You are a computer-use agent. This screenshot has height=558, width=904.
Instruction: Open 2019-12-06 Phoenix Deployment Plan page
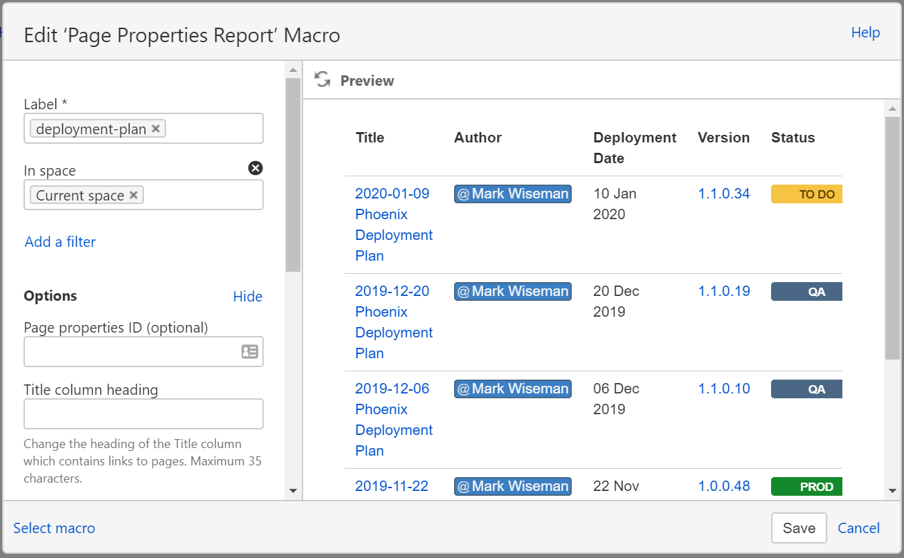click(394, 420)
